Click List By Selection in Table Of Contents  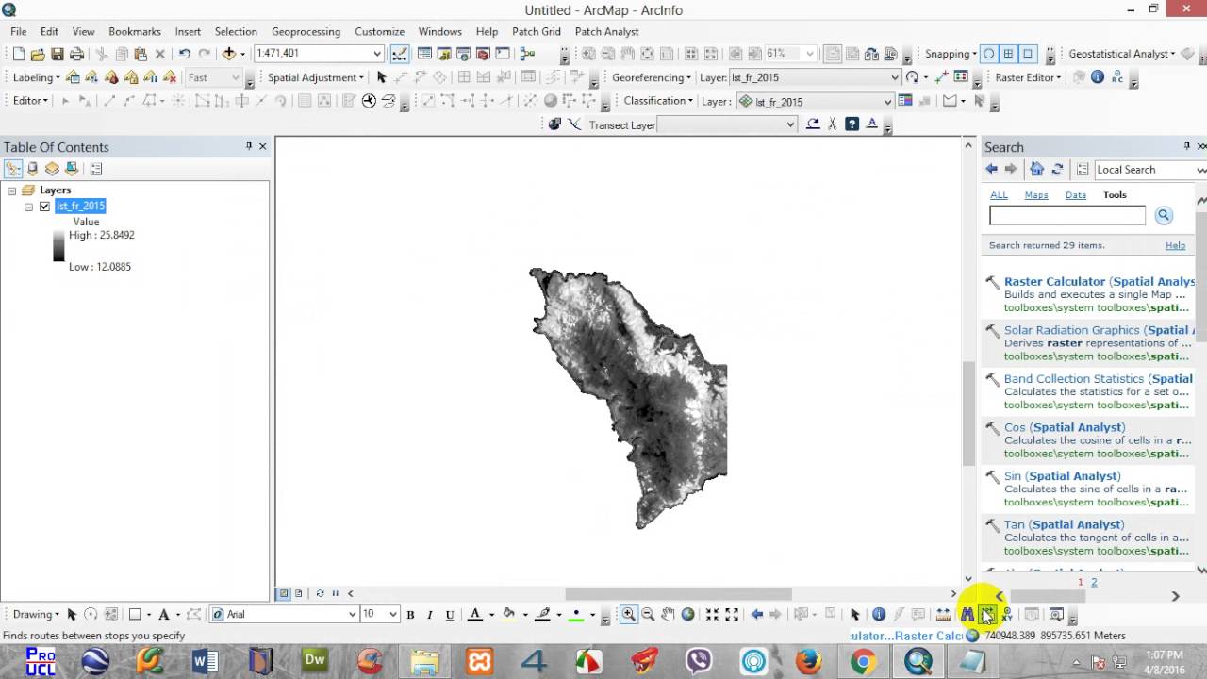[x=72, y=169]
